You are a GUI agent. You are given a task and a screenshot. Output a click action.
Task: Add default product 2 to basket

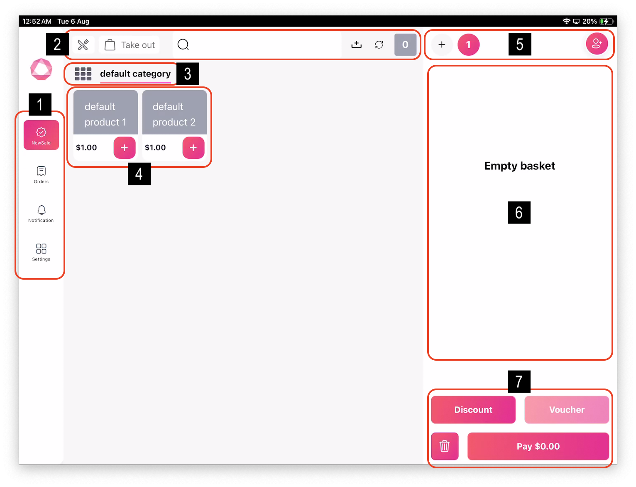coord(193,148)
